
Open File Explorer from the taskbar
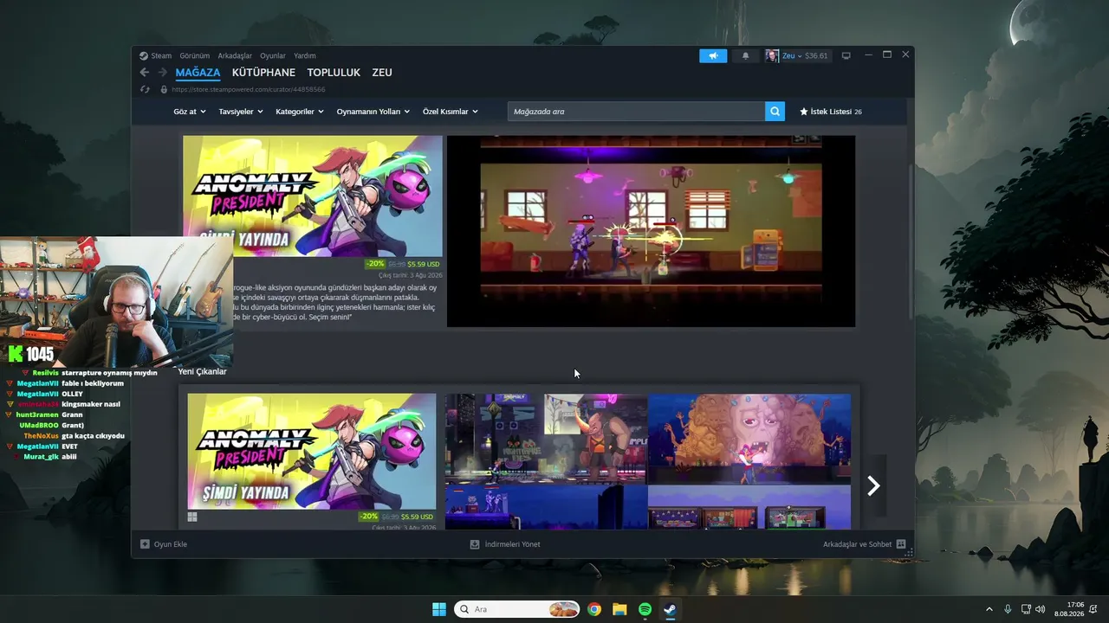(x=619, y=609)
